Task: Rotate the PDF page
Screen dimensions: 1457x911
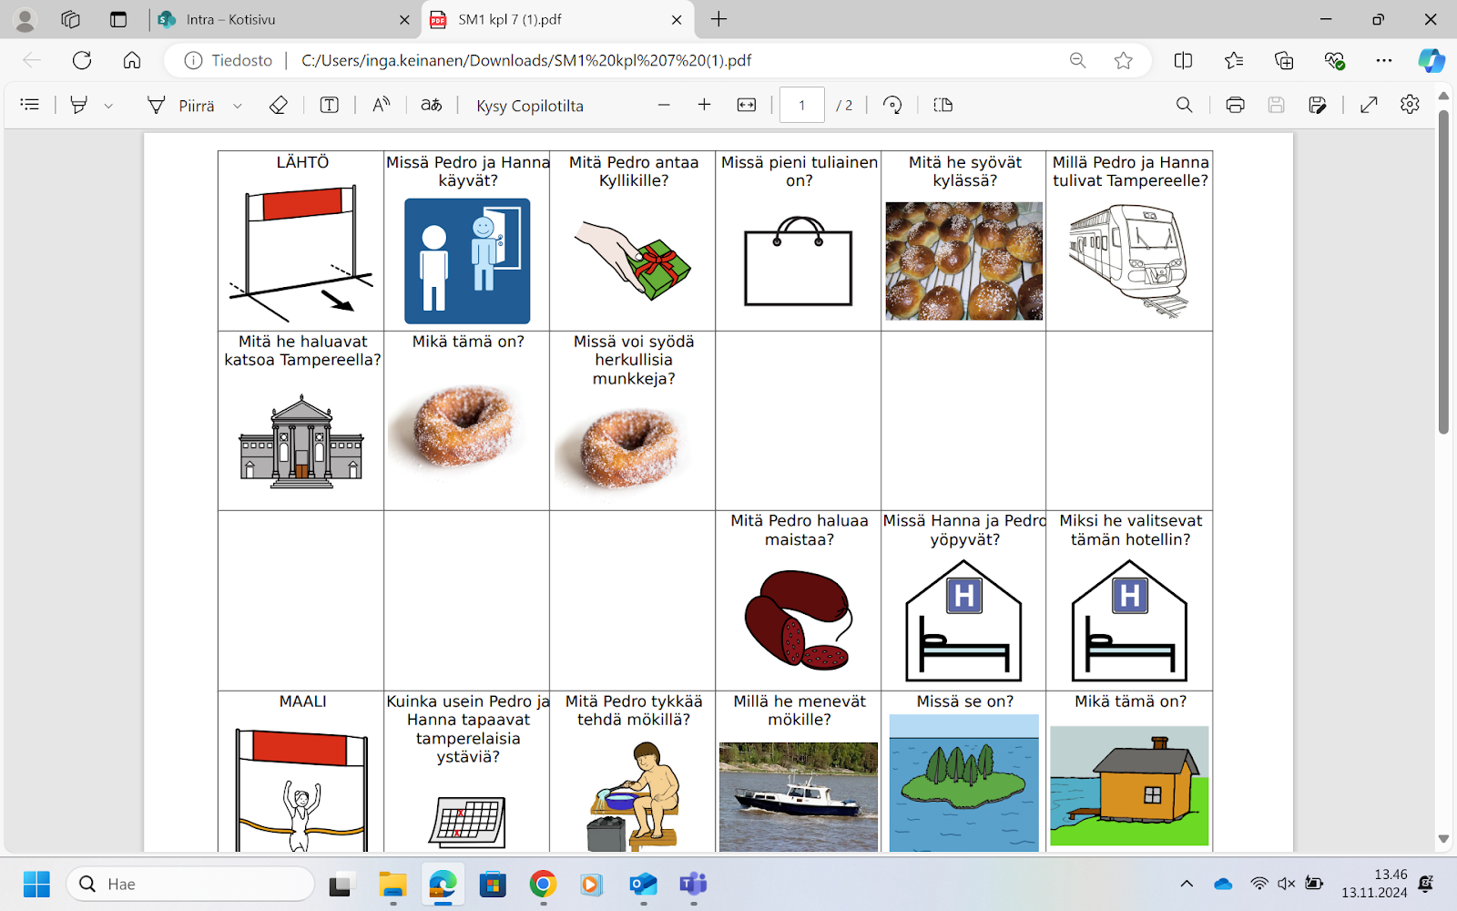Action: coord(892,105)
